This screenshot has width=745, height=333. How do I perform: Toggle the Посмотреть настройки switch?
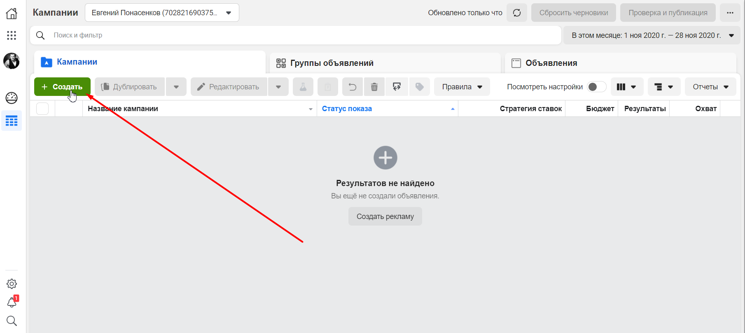596,87
